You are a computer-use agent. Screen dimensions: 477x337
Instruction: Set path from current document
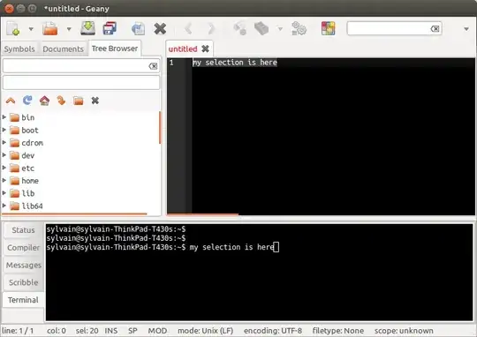tap(61, 101)
